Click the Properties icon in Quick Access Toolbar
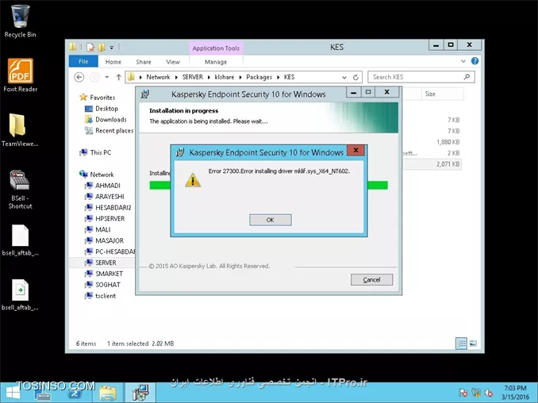Screen dimensions: 538x403 90,47
